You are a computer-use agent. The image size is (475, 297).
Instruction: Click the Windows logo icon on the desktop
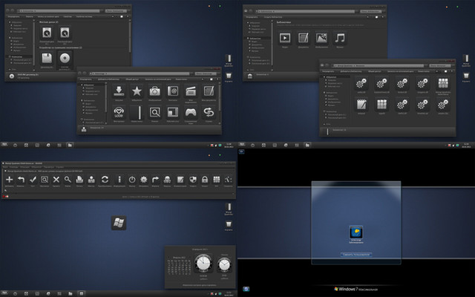pos(119,223)
